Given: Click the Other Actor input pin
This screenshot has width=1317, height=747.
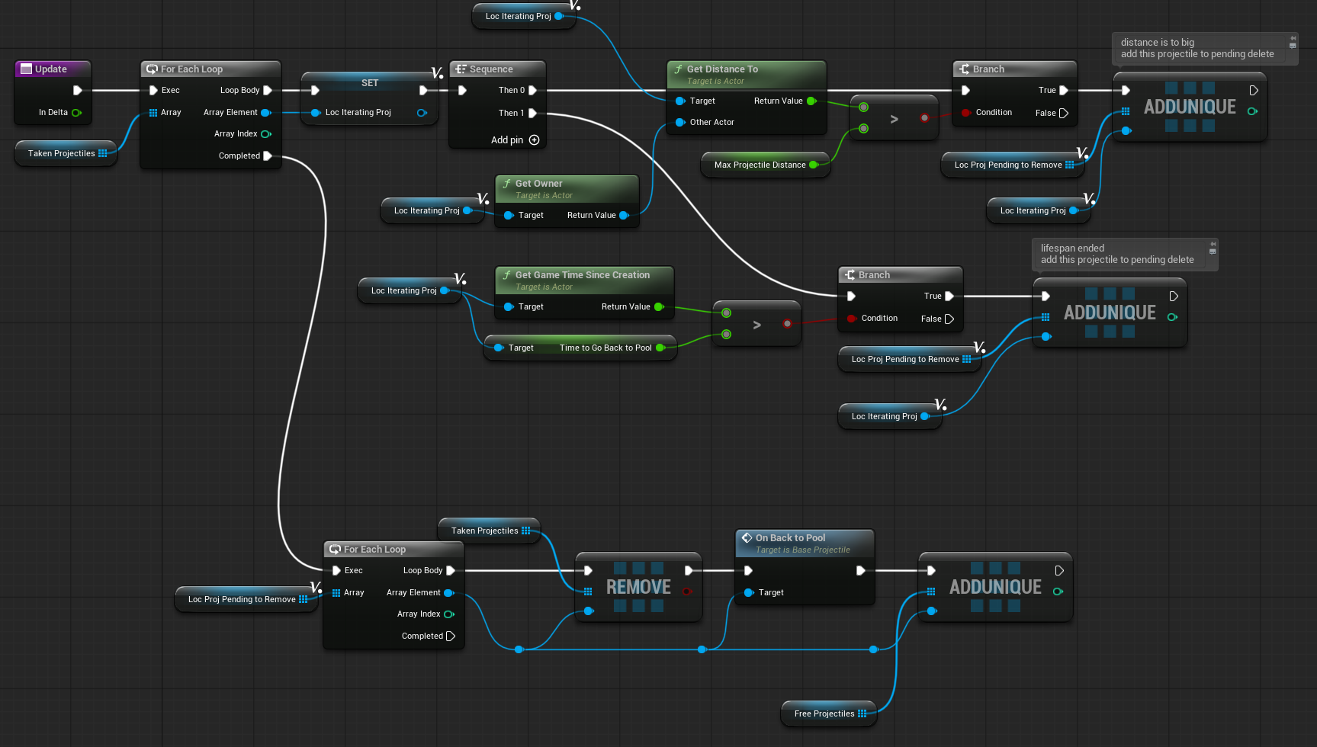Looking at the screenshot, I should pyautogui.click(x=680, y=123).
